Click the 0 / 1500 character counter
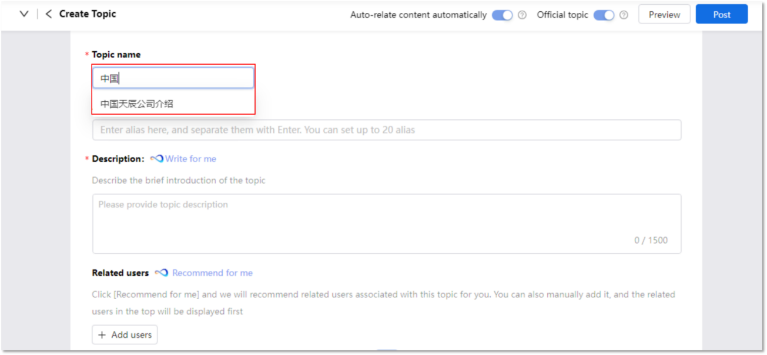The height and width of the screenshot is (355, 767). [x=651, y=240]
